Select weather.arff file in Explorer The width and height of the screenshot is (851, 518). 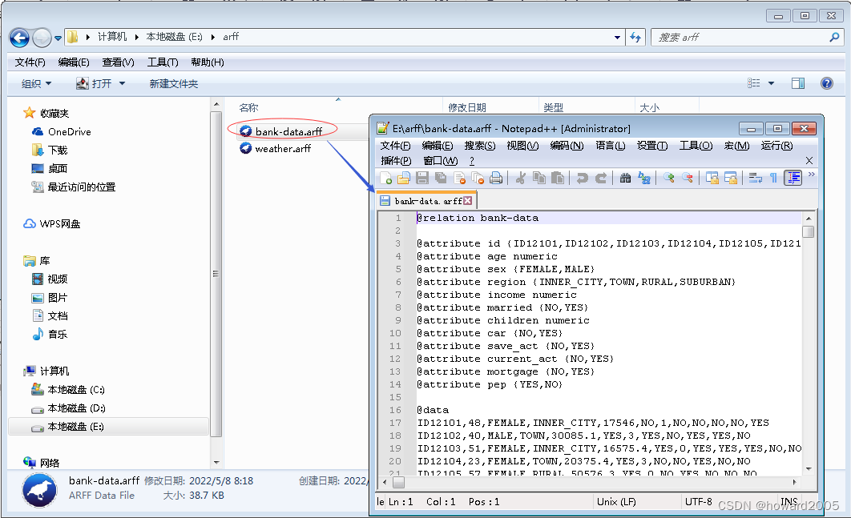click(283, 149)
